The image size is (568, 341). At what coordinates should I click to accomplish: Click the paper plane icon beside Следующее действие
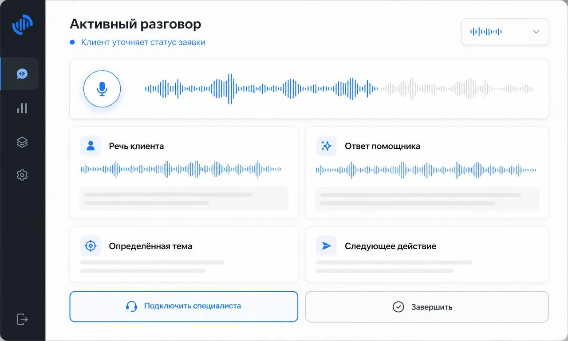point(327,246)
